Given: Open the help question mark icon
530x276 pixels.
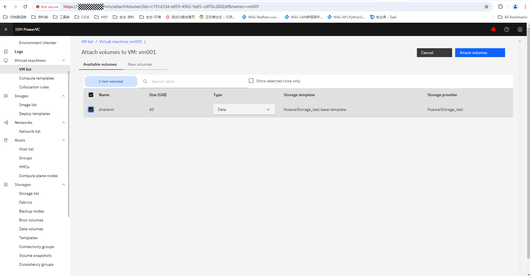Looking at the screenshot, I should coord(507,29).
